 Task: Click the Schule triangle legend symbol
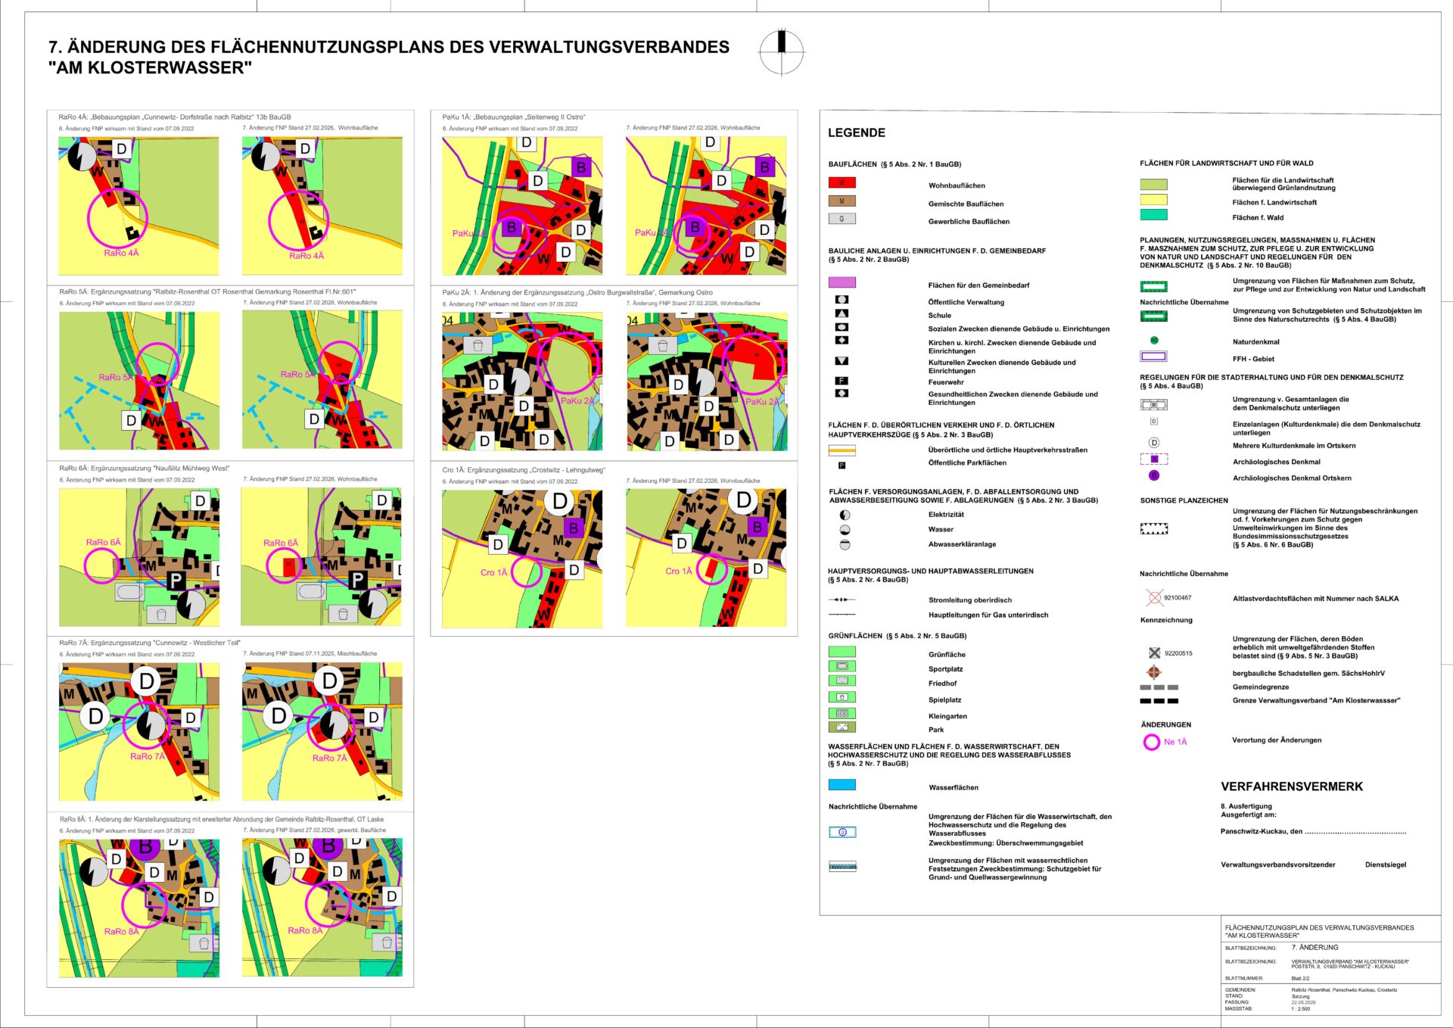click(x=842, y=313)
